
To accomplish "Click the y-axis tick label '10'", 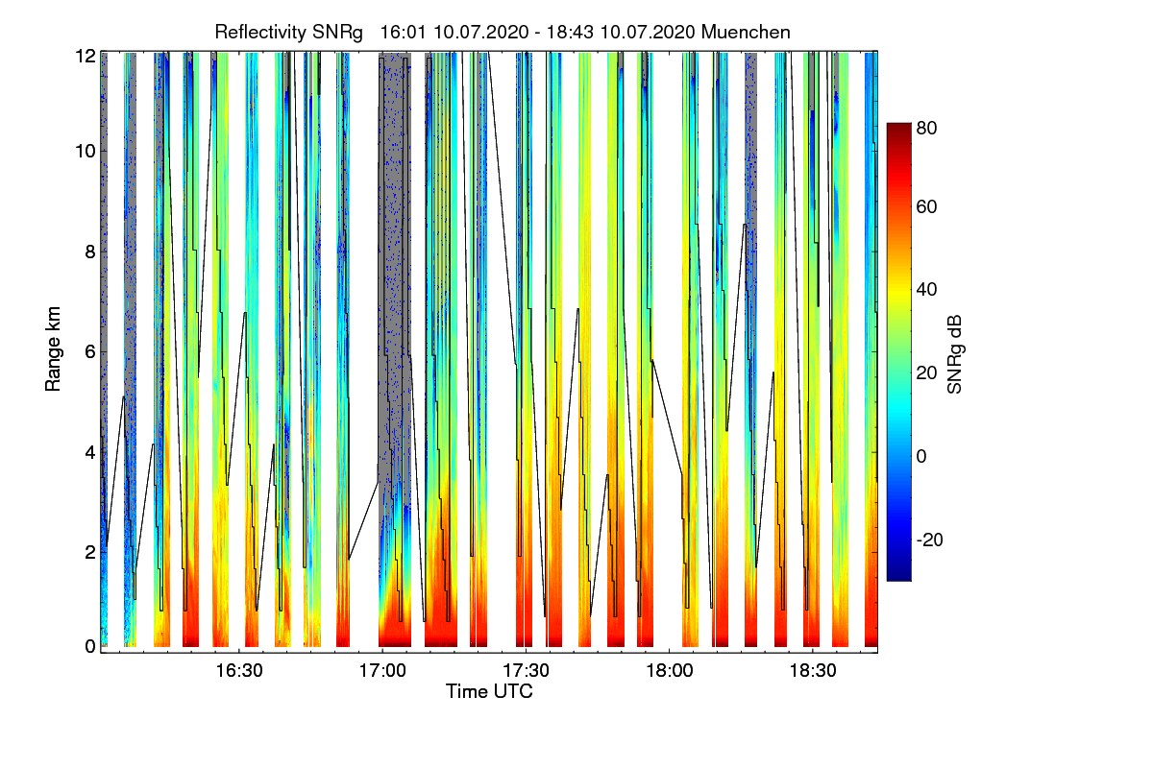I will point(85,152).
